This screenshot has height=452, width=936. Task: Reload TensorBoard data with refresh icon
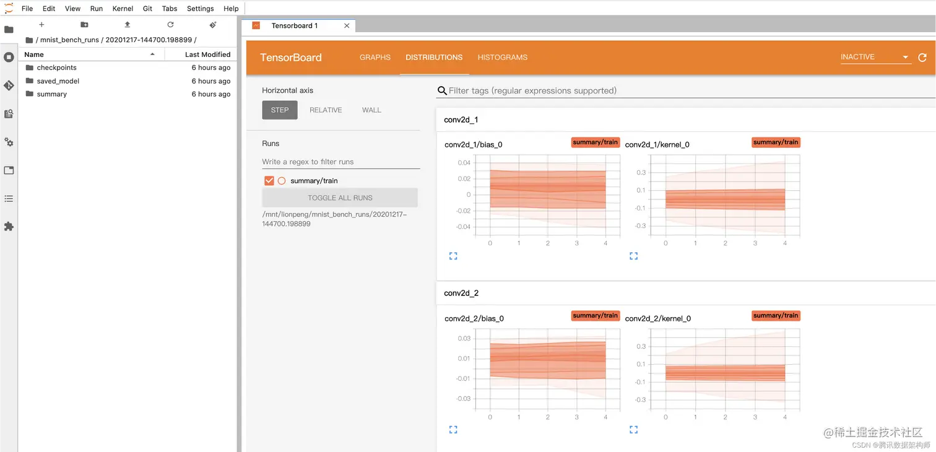click(x=922, y=57)
